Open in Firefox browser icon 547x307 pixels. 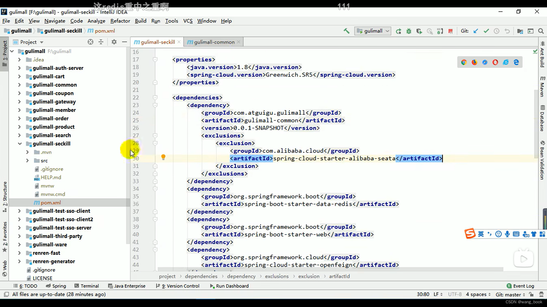pyautogui.click(x=474, y=62)
